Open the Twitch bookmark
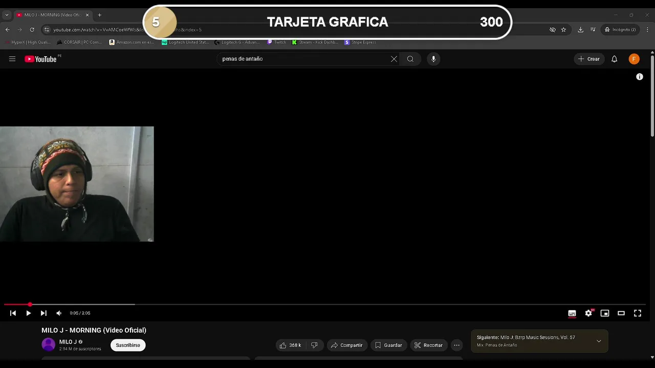This screenshot has height=368, width=655. (x=277, y=42)
